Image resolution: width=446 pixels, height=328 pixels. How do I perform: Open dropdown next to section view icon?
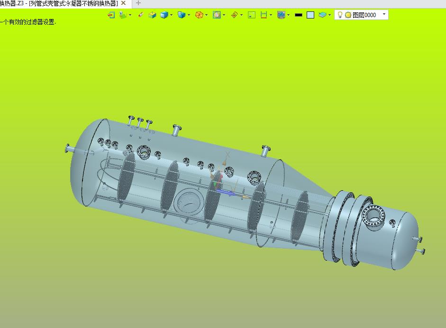(224, 15)
